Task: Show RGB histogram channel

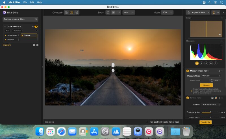Action: click(197, 63)
